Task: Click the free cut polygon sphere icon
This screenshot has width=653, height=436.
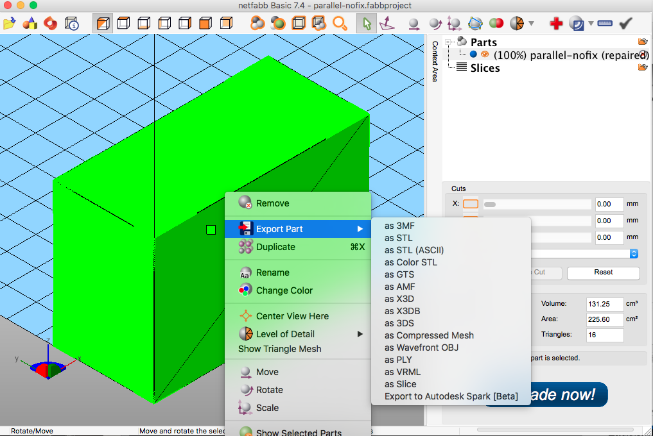Action: [x=475, y=23]
